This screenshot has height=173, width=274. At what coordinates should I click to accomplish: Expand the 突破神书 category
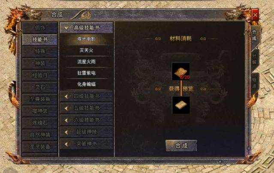(x=86, y=144)
